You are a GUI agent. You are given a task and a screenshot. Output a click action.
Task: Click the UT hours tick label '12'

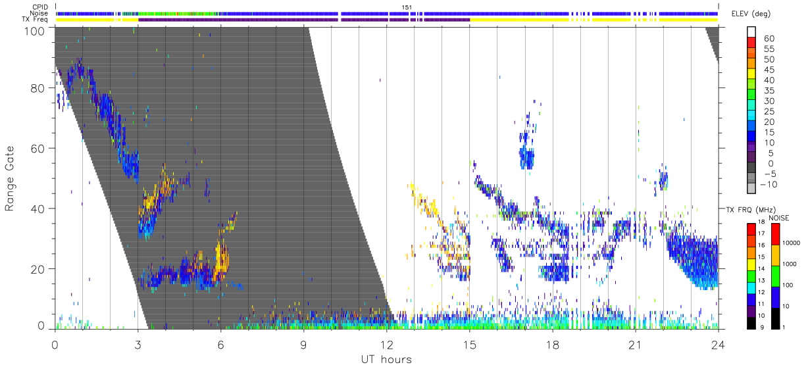pos(386,344)
